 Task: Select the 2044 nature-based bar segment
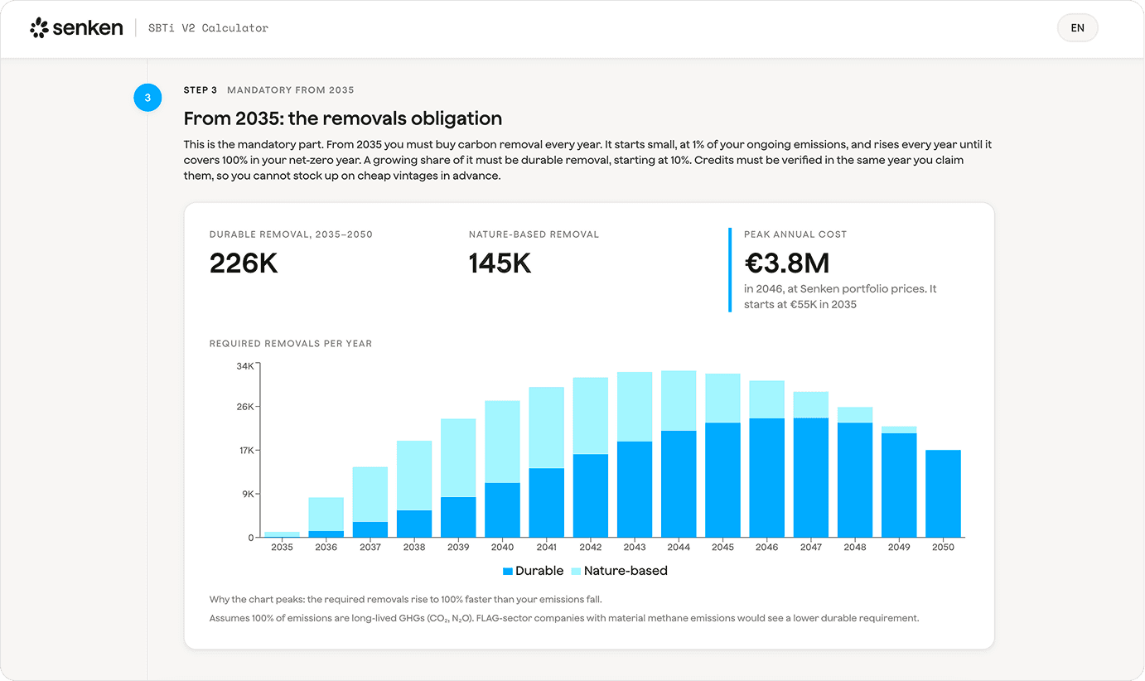pos(679,401)
